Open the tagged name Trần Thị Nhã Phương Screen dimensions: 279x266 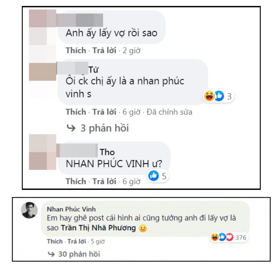coord(98,228)
